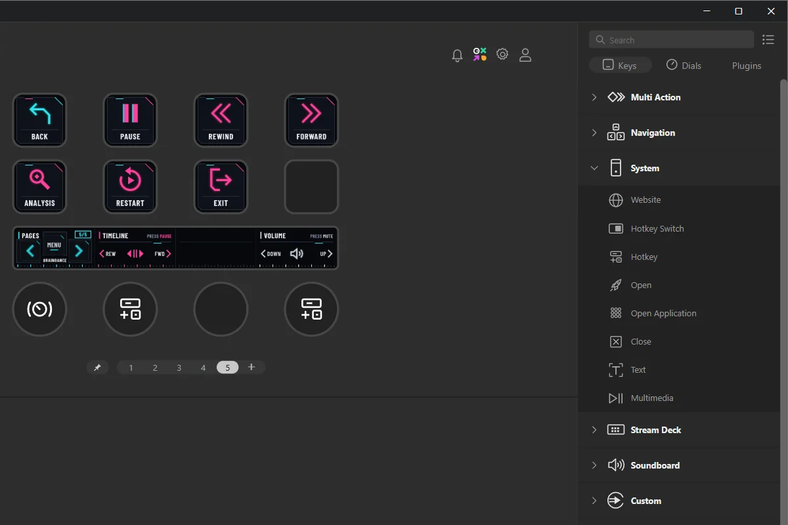
Task: Select the EXIT key
Action: pos(221,186)
